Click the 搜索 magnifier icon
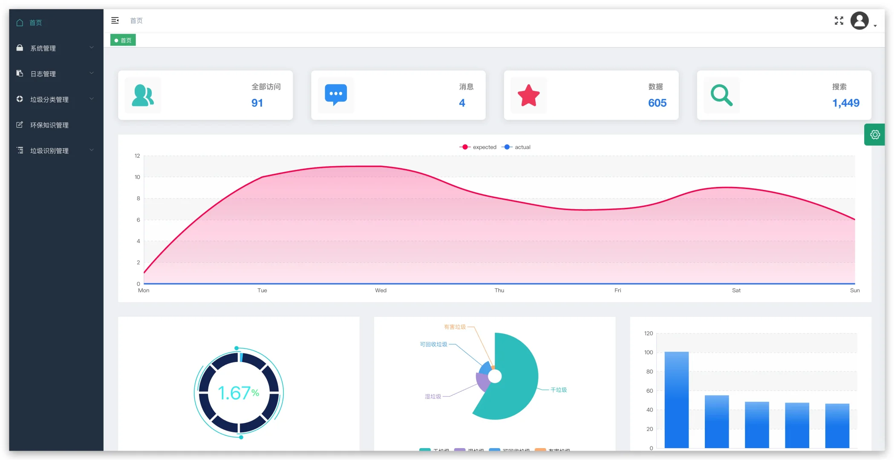894x460 pixels. coord(721,95)
